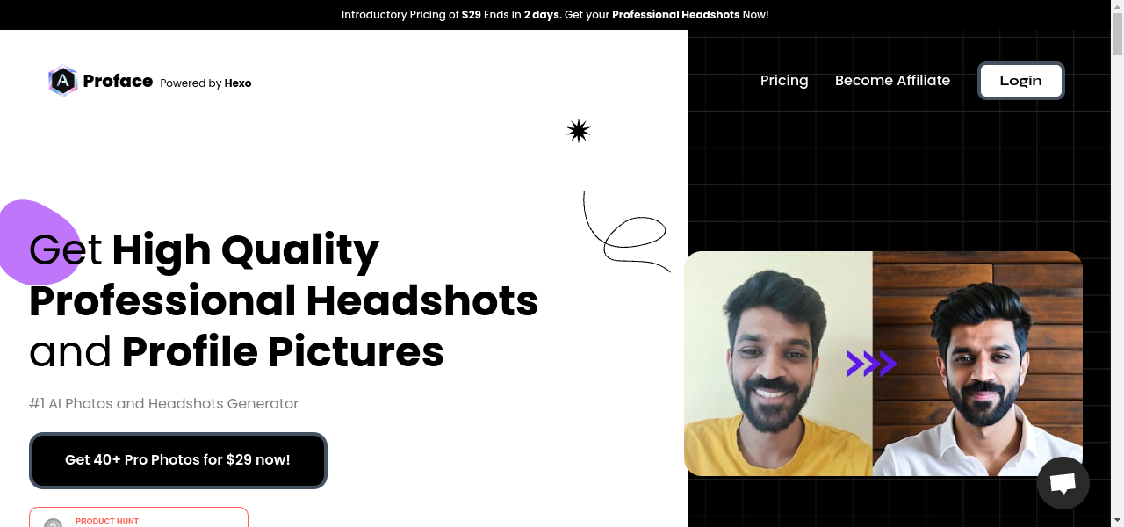The width and height of the screenshot is (1124, 527).
Task: Click Get 40+ Pro Photos for $29 now
Action: point(177,460)
